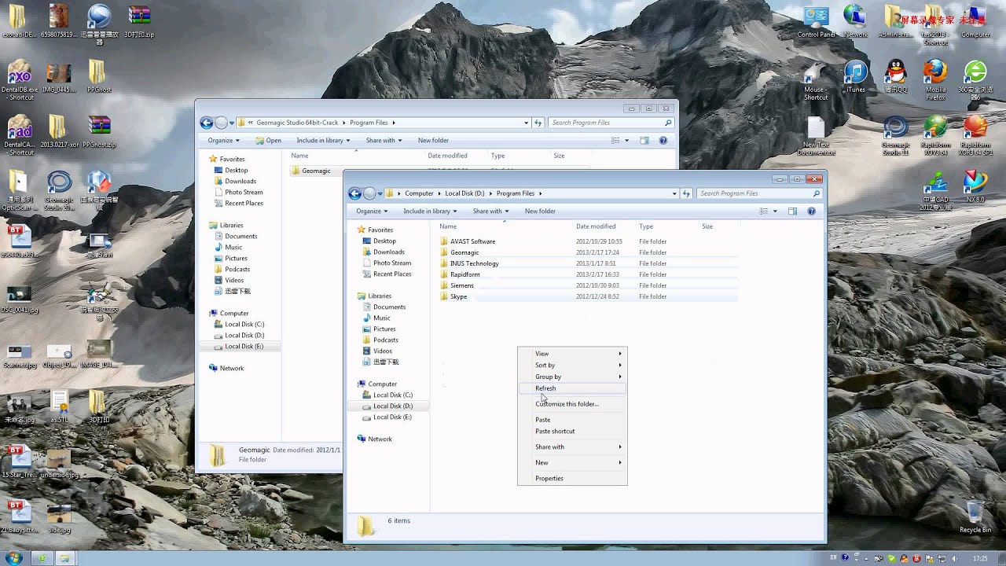
Task: Open Rapidform XOV3 64 desktop shortcut
Action: coord(935,135)
